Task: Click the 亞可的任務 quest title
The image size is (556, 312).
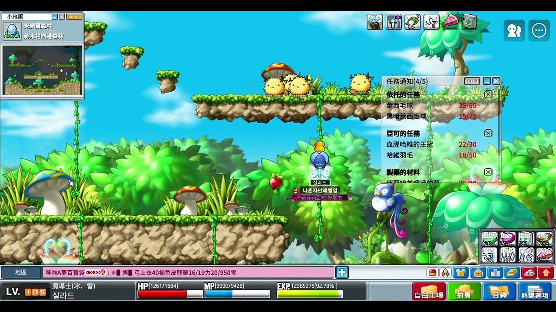Action: [403, 133]
